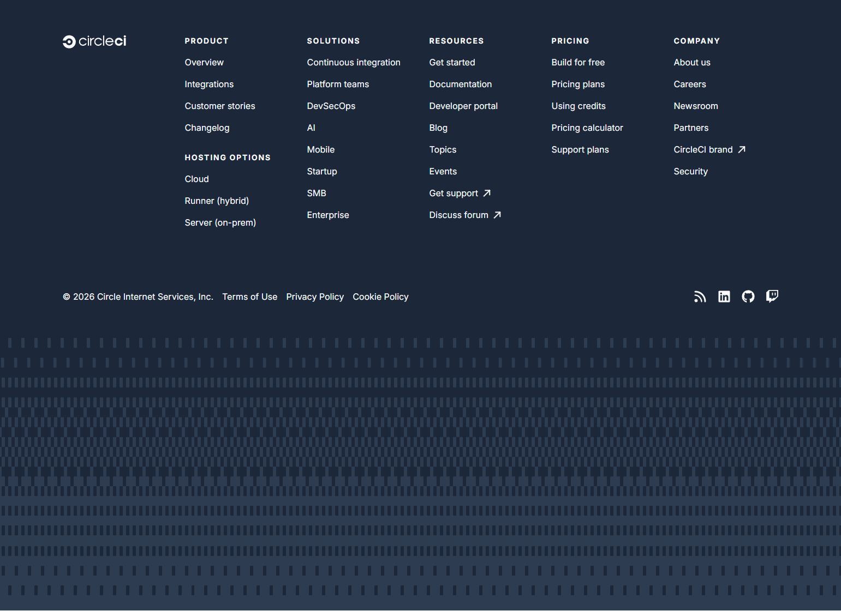
Task: Click the arrow icon next to Discuss forum
Action: 498,215
